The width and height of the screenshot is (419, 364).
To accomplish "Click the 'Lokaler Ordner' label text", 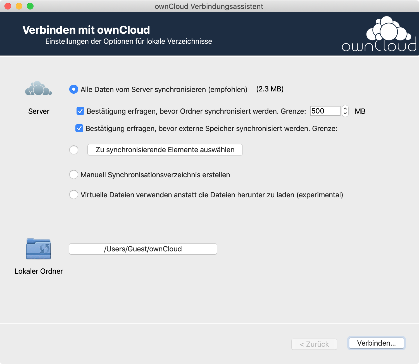I will point(39,271).
